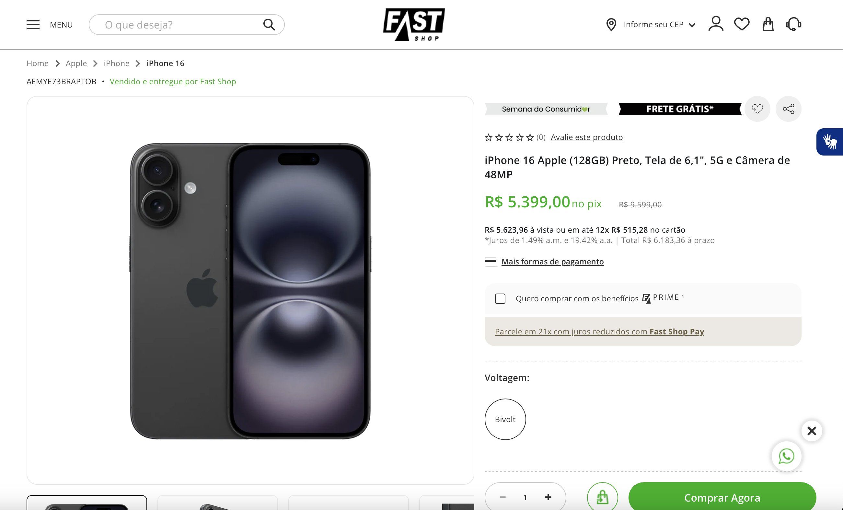Open the customer support headset icon
Screen dimensions: 843x510
[794, 24]
